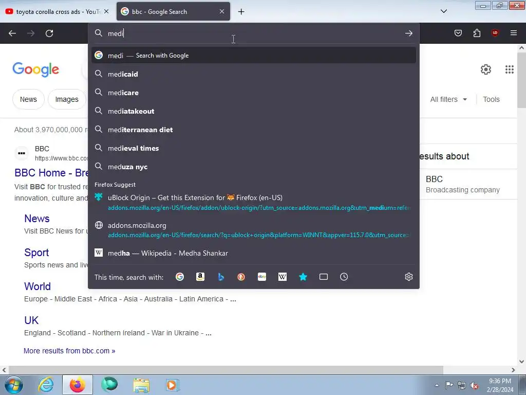
Task: Click the Images filter chip
Action: [67, 99]
